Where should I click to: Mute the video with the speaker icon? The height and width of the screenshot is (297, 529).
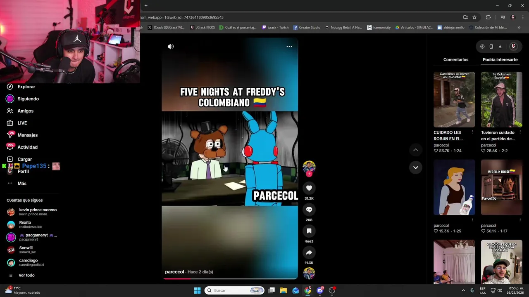tap(170, 47)
